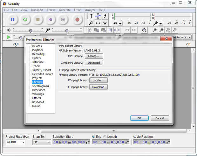Click the Skip to End button
The height and width of the screenshot is (156, 197).
pyautogui.click(x=63, y=20)
